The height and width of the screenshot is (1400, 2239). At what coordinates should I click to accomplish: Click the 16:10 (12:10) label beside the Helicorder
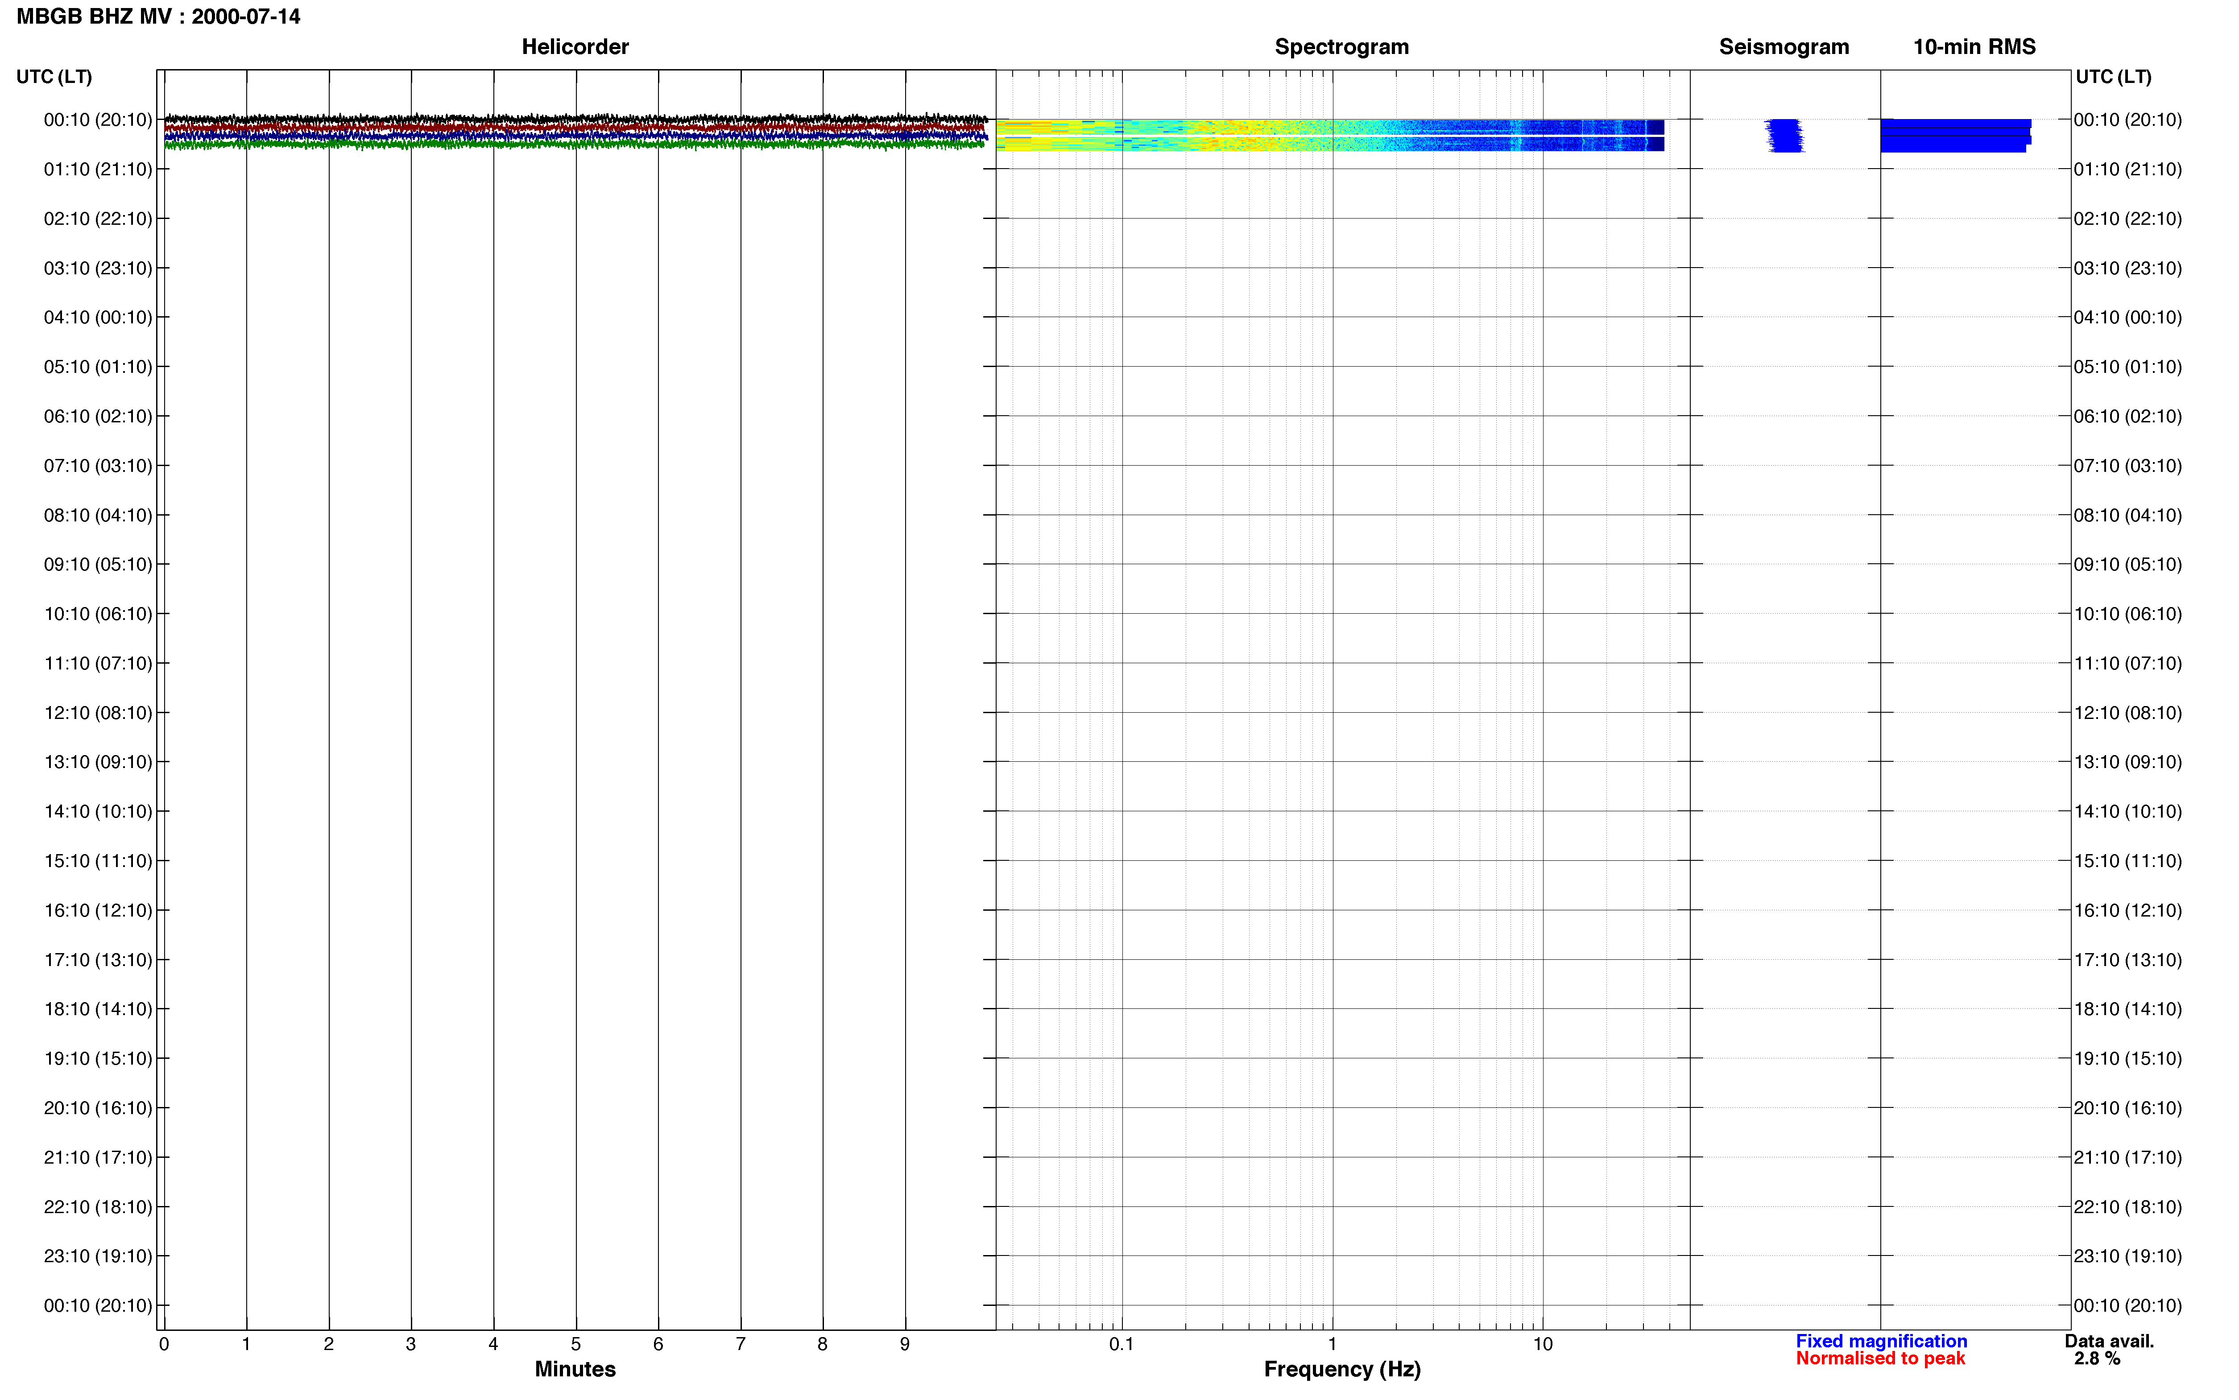click(x=97, y=911)
